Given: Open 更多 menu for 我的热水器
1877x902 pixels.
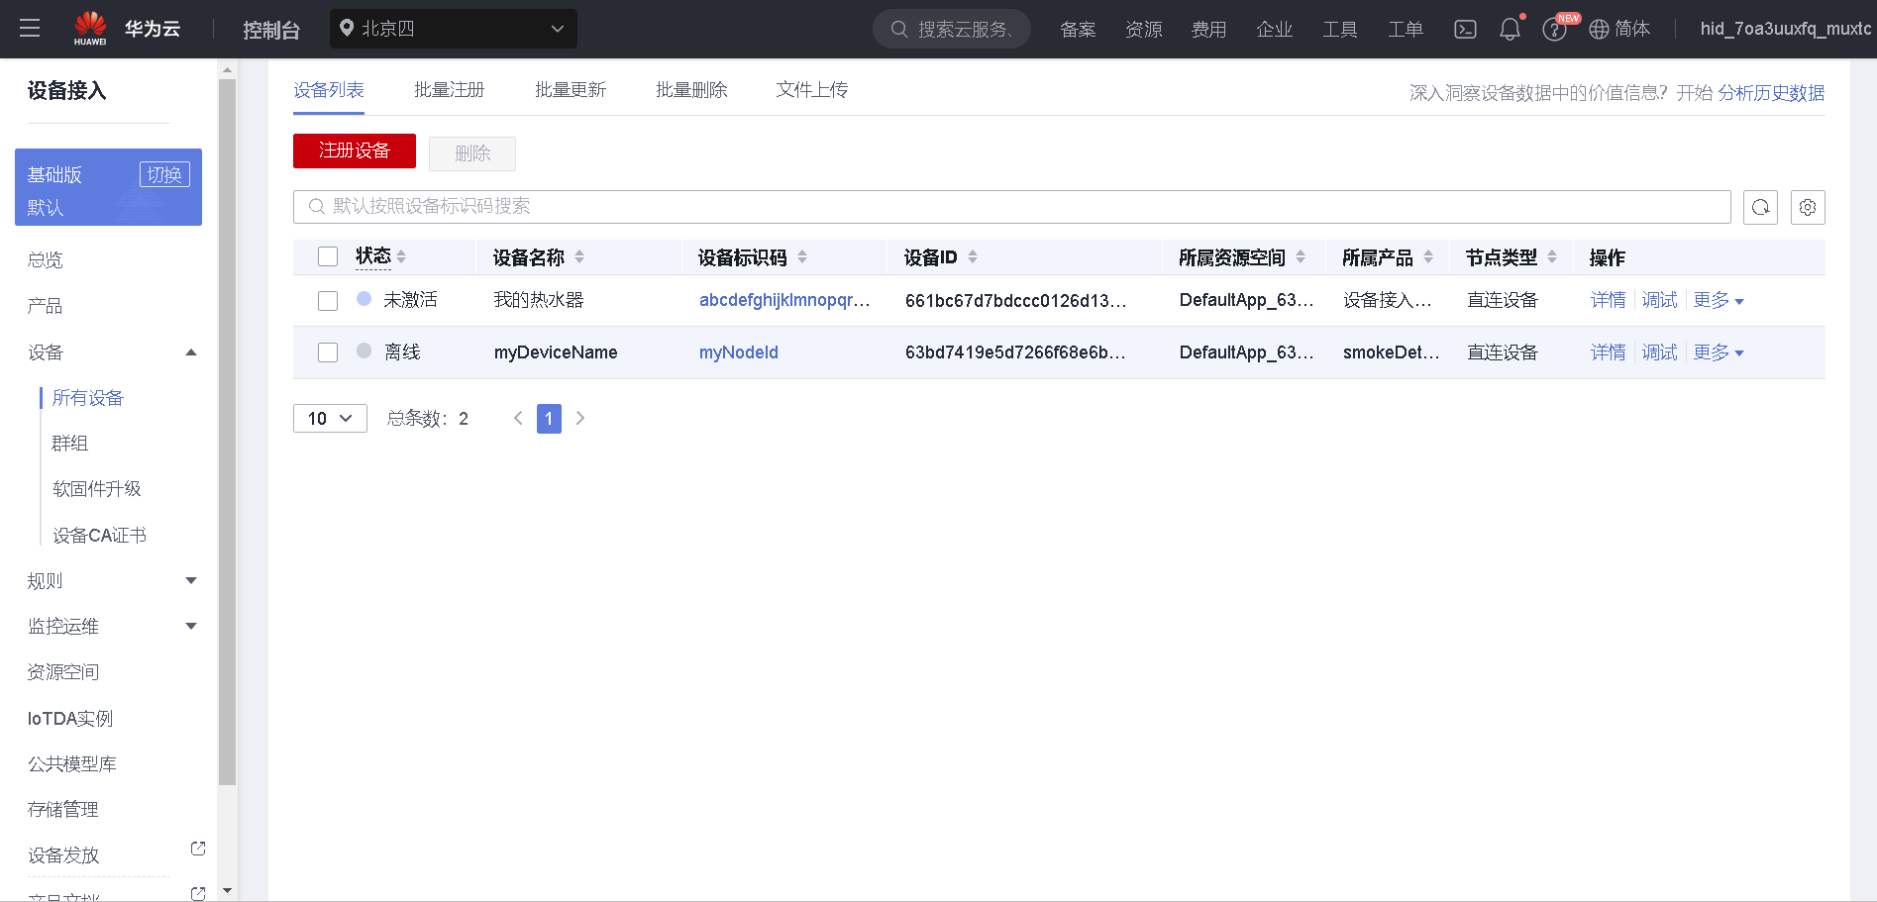Looking at the screenshot, I should (1719, 300).
